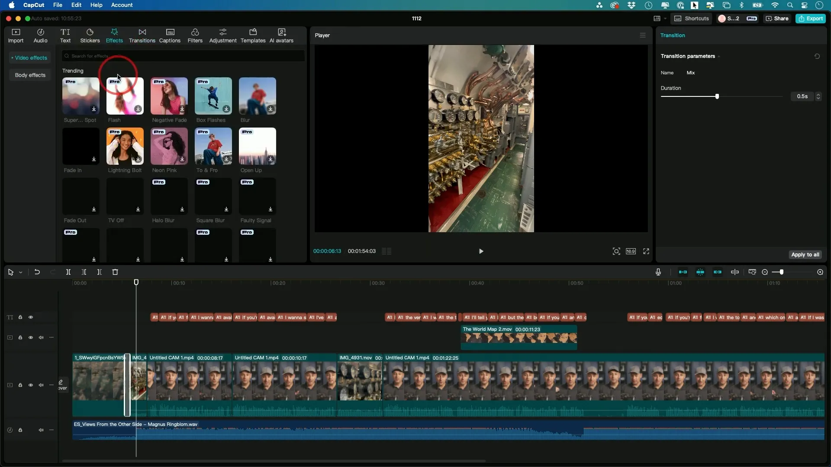Open more options for main video track

[52, 385]
